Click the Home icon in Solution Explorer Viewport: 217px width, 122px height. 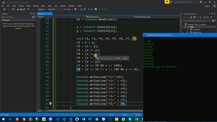191,17
